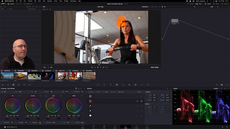Activate the curve window row
The height and width of the screenshot is (129, 230).
tap(115, 111)
